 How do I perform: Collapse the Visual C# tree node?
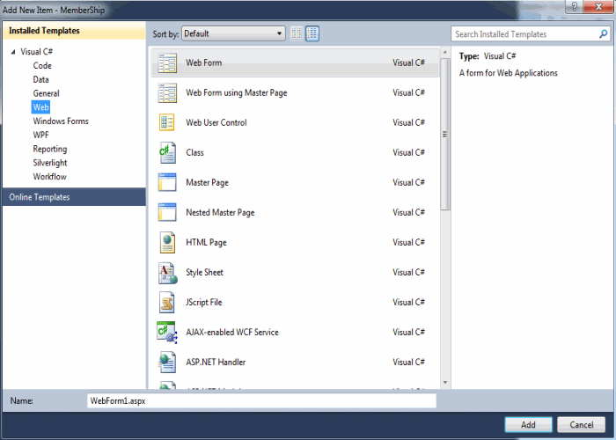click(x=13, y=52)
